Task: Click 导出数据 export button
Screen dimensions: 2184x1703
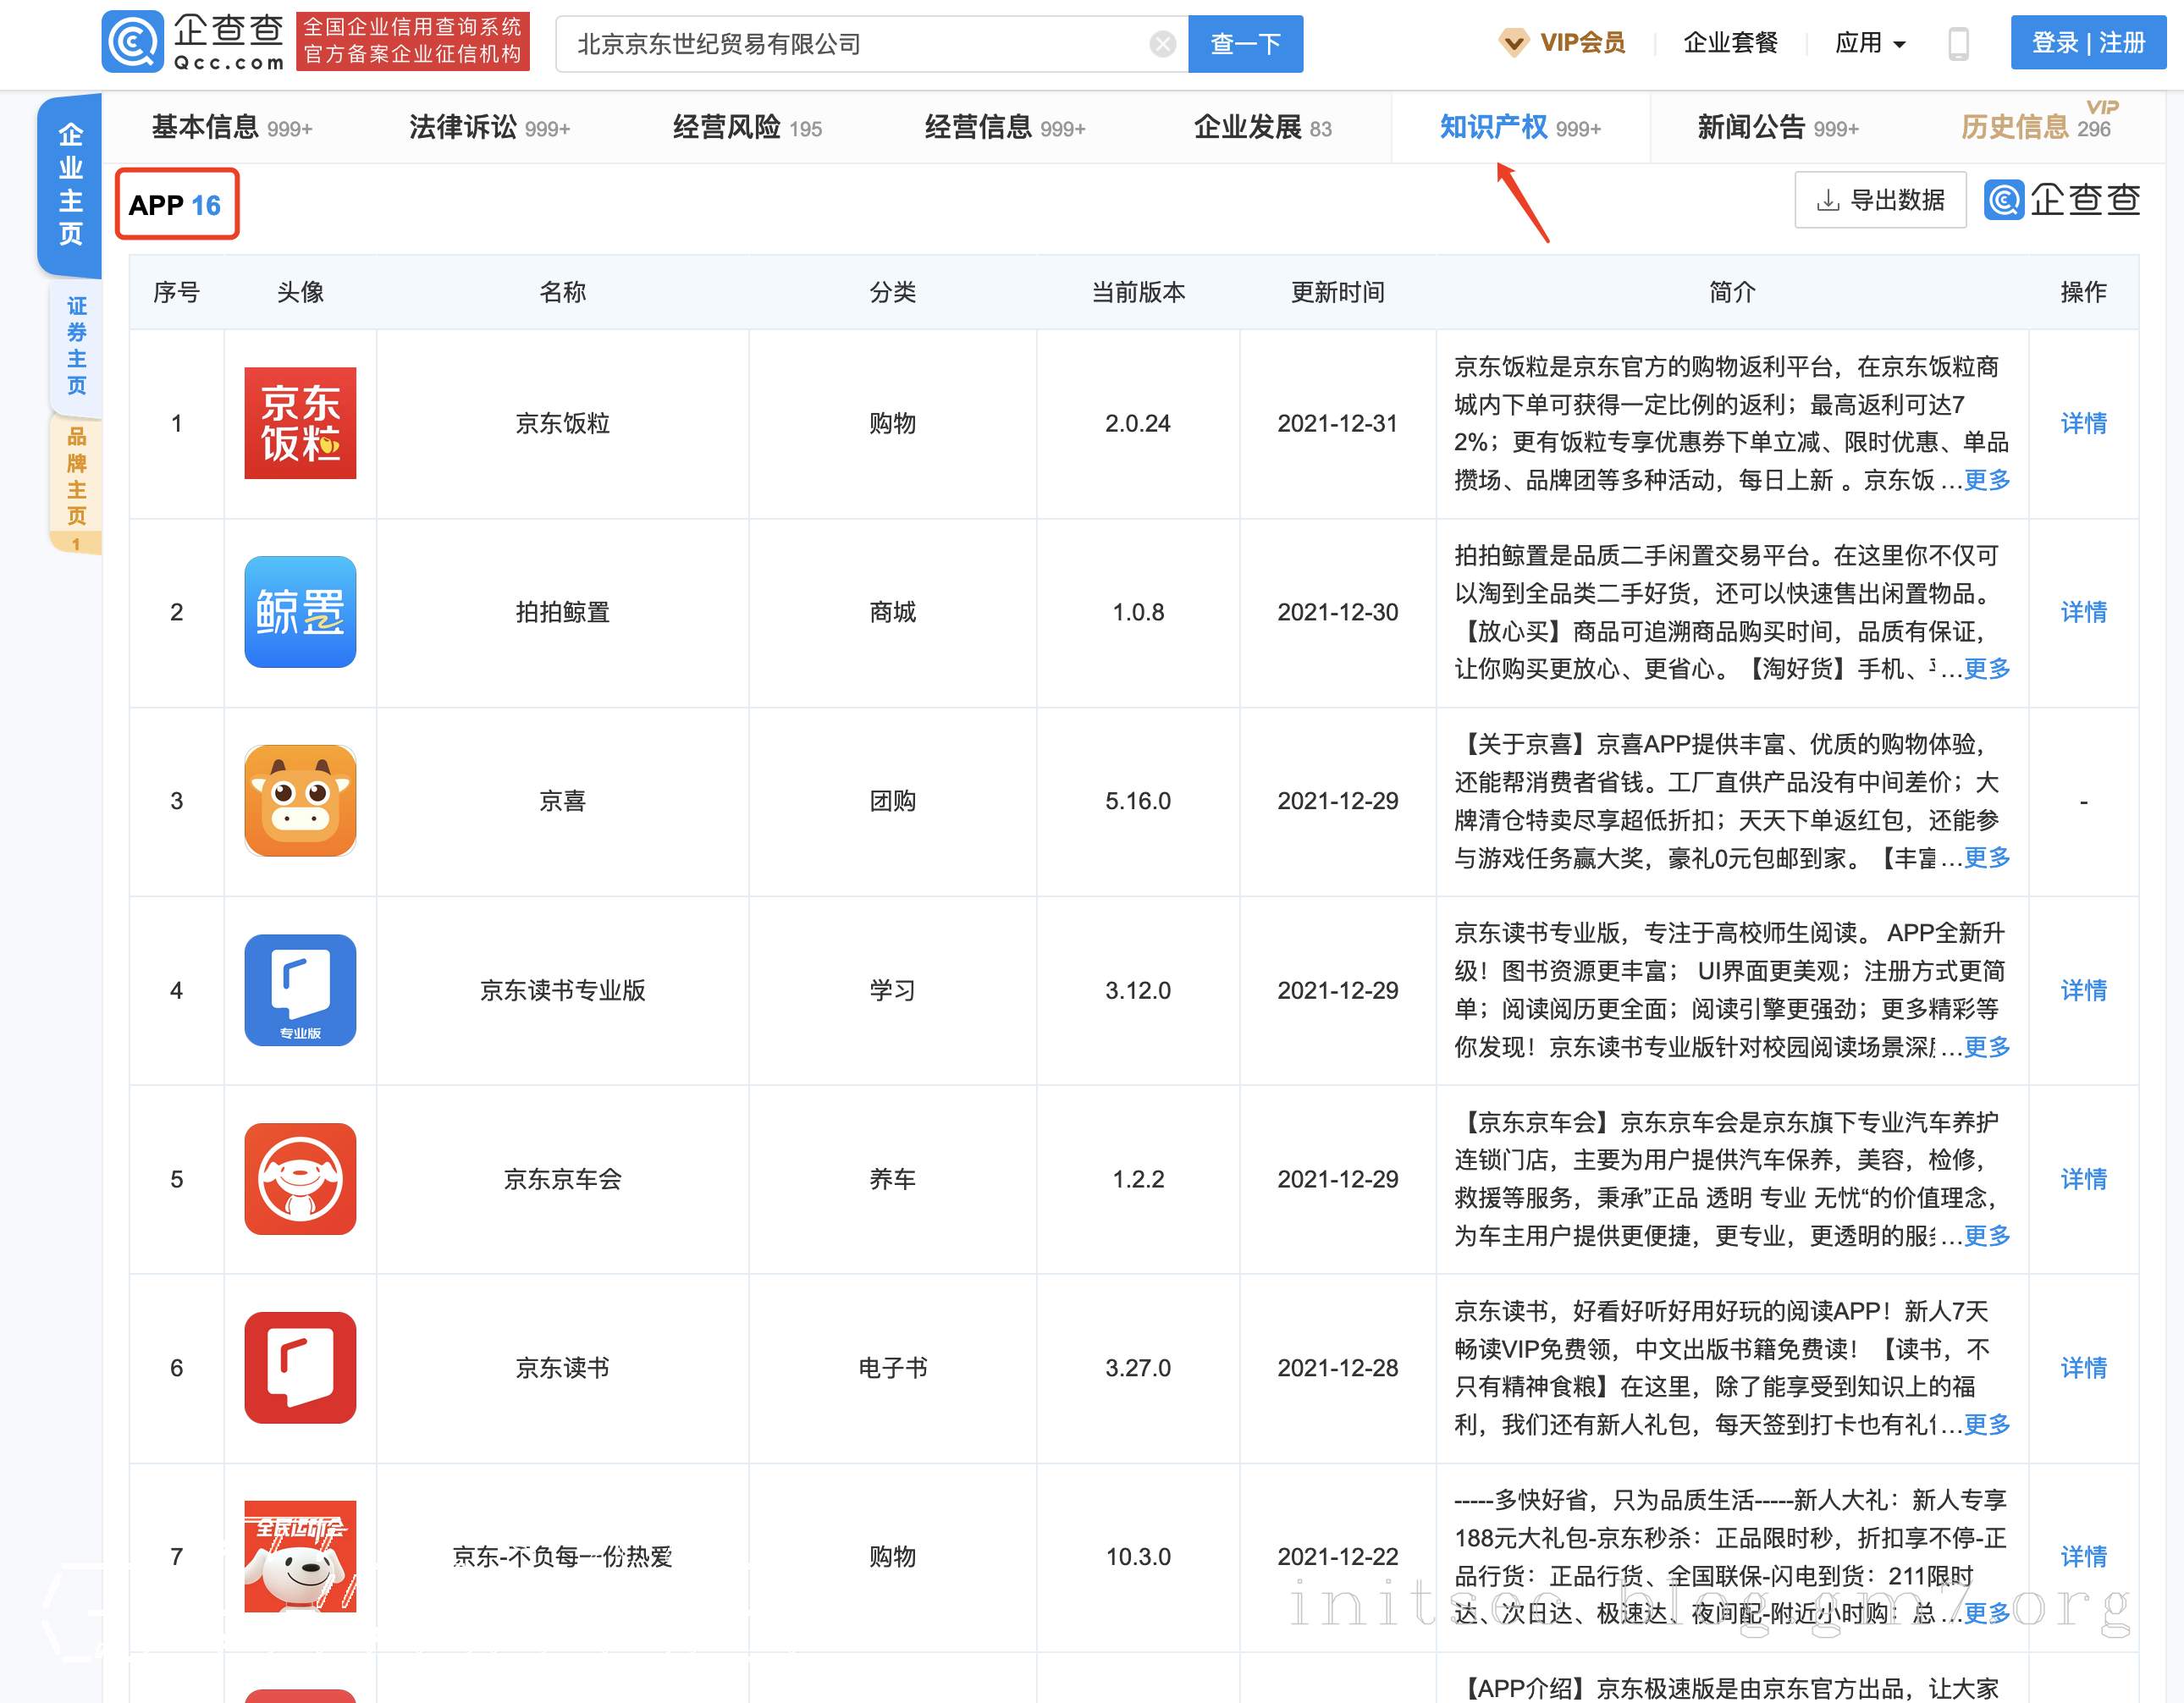Action: click(x=1880, y=200)
